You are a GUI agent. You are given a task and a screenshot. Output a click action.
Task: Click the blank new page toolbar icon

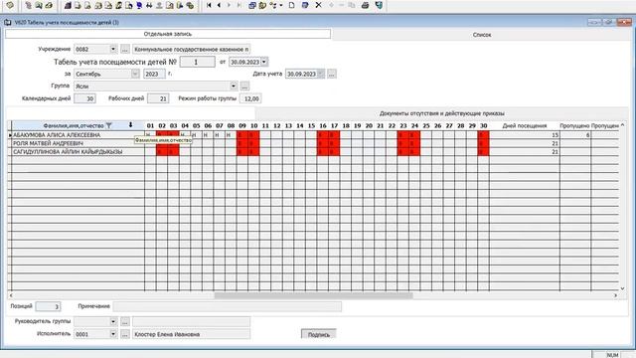click(291, 5)
